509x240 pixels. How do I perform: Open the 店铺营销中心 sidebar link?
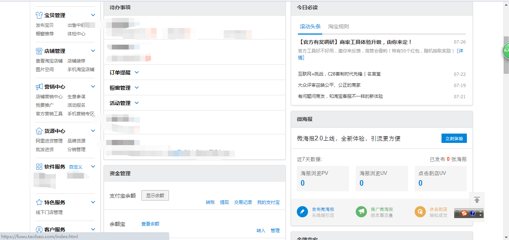49,97
